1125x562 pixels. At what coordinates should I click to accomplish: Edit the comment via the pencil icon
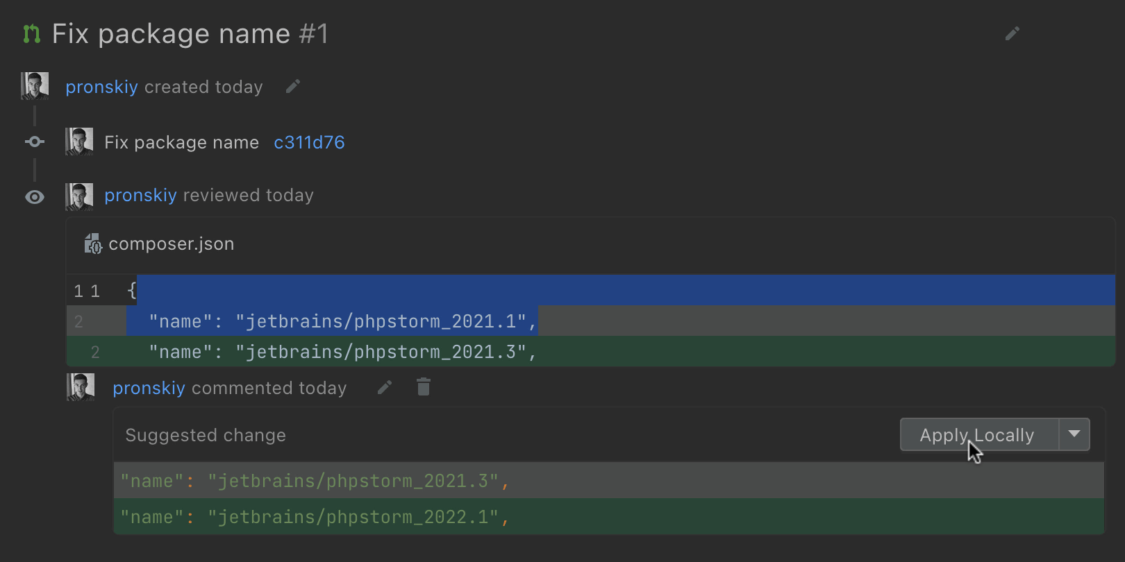coord(385,387)
